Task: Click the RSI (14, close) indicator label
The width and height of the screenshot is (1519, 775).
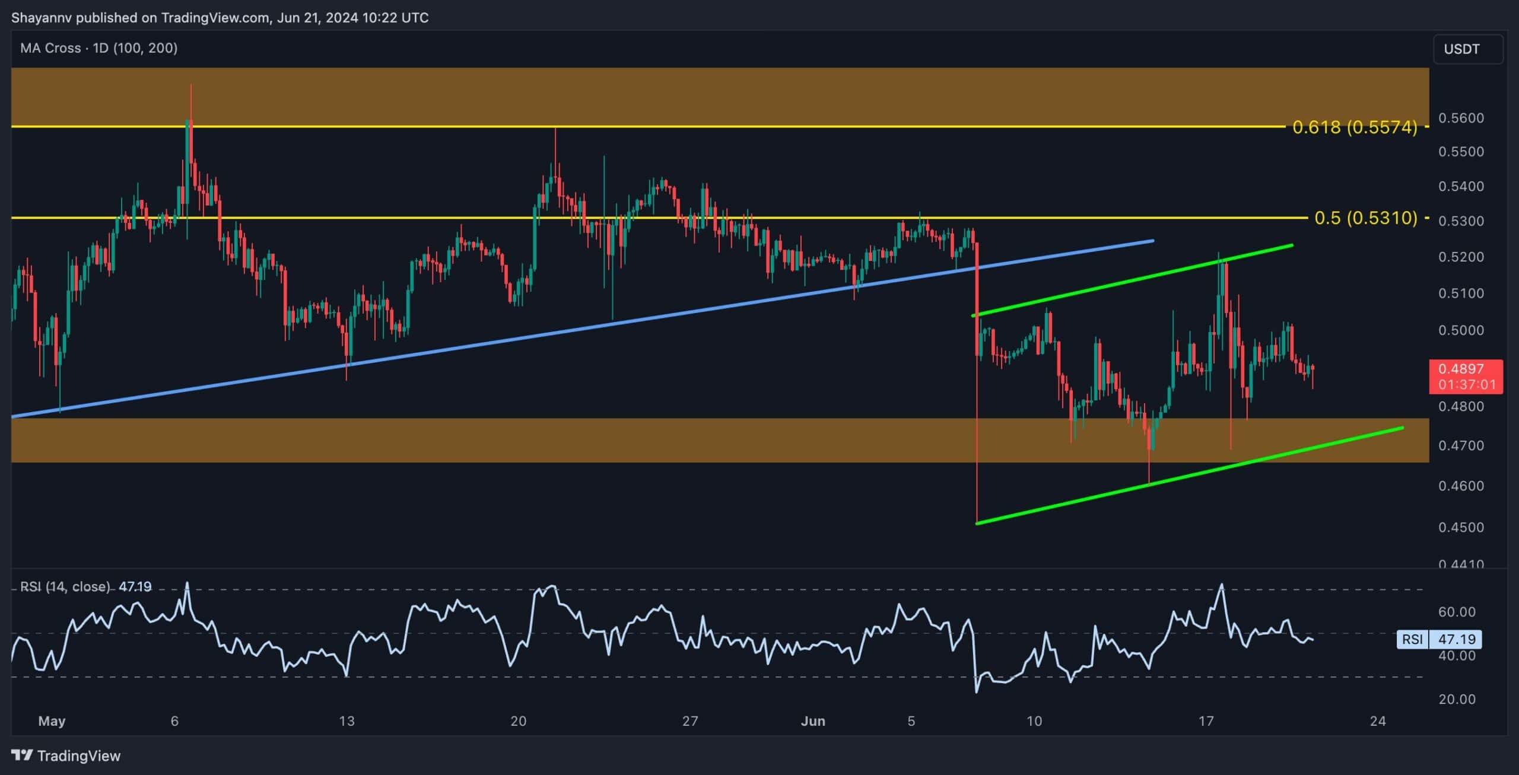Action: (65, 586)
